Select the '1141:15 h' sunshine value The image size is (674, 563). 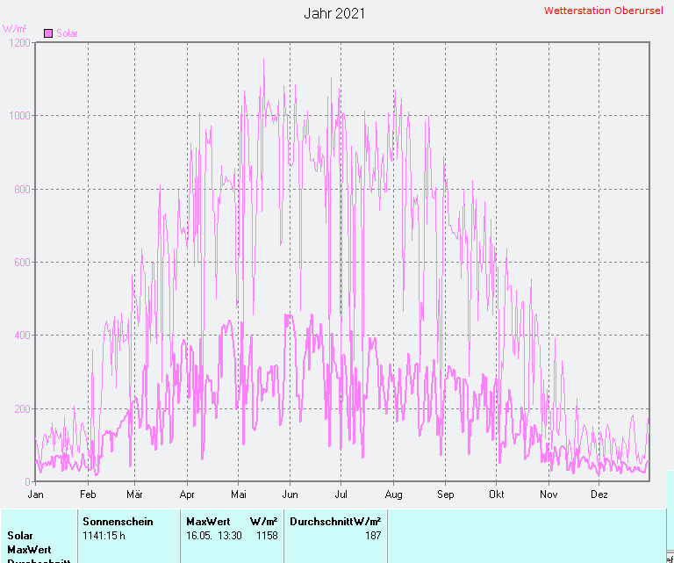104,536
